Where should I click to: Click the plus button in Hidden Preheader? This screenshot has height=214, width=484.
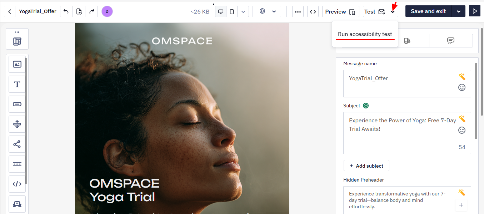pyautogui.click(x=461, y=205)
